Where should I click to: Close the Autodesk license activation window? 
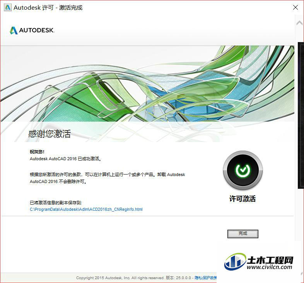point(295,8)
